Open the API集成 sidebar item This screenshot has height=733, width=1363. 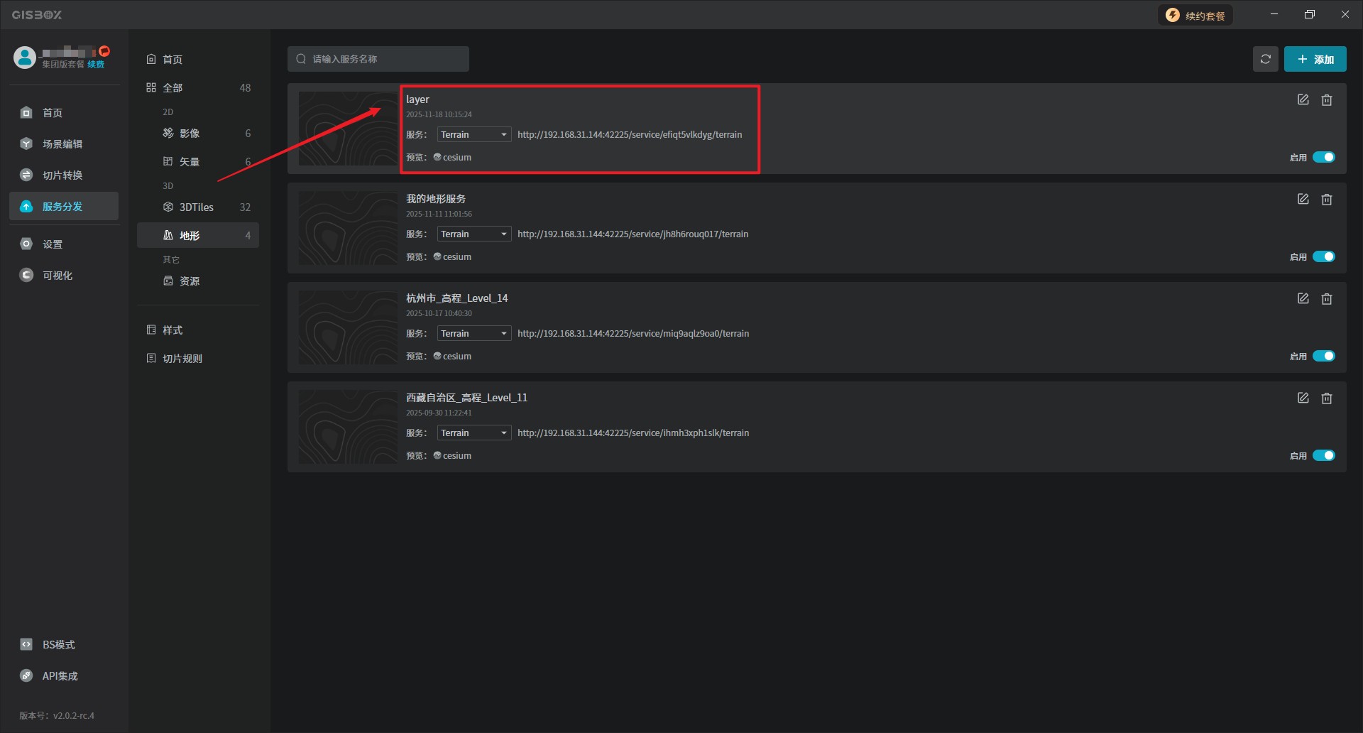tap(60, 676)
